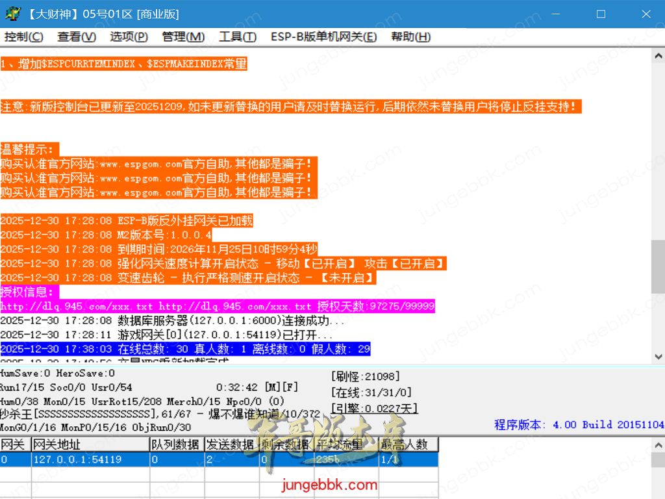Viewport: 665px width, 499px height.
Task: Open the 控制(C) menu
Action: (24, 37)
